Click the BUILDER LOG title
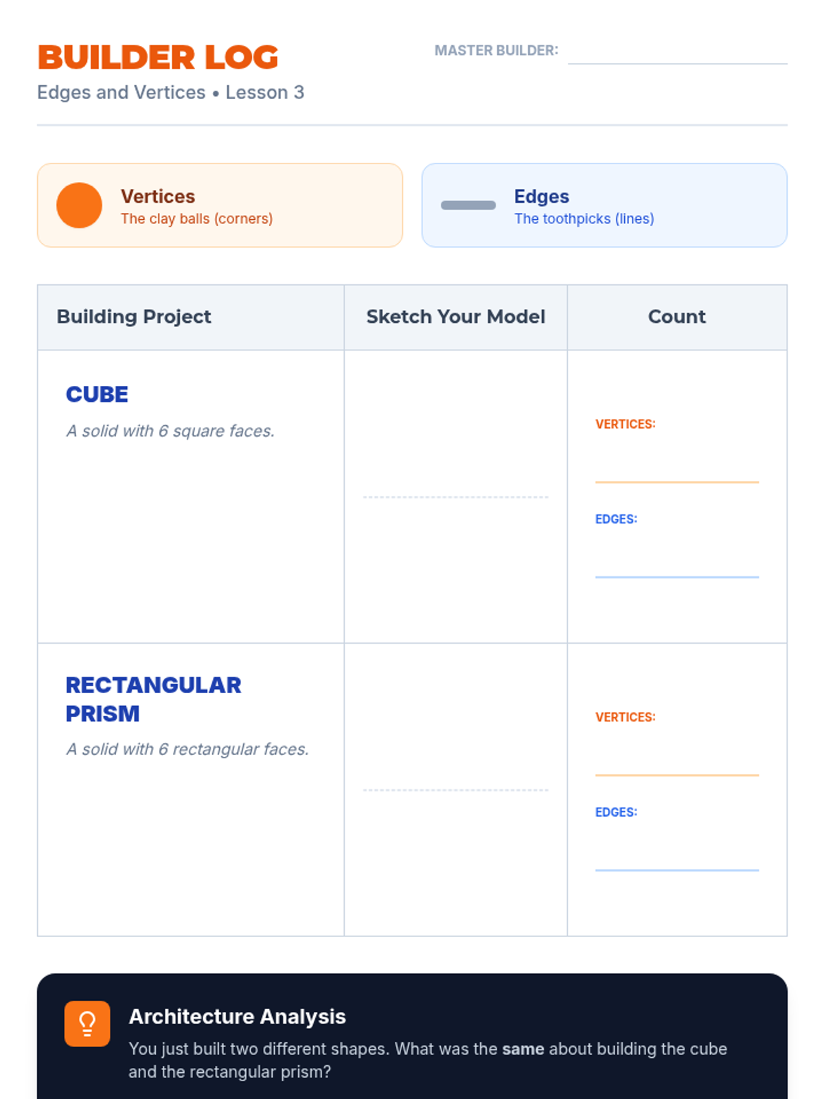Screen dimensions: 824x1099 tap(158, 58)
